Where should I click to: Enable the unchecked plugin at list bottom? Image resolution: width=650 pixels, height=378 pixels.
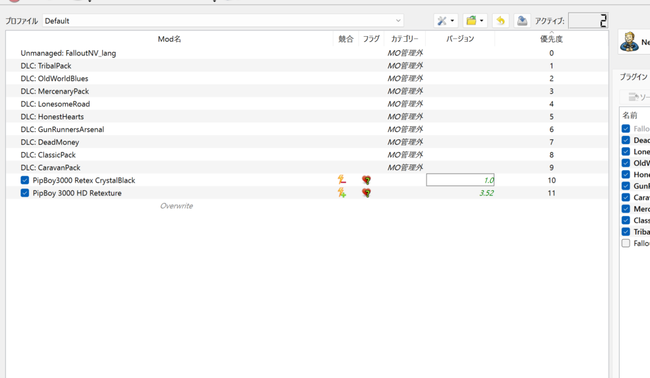coord(626,244)
